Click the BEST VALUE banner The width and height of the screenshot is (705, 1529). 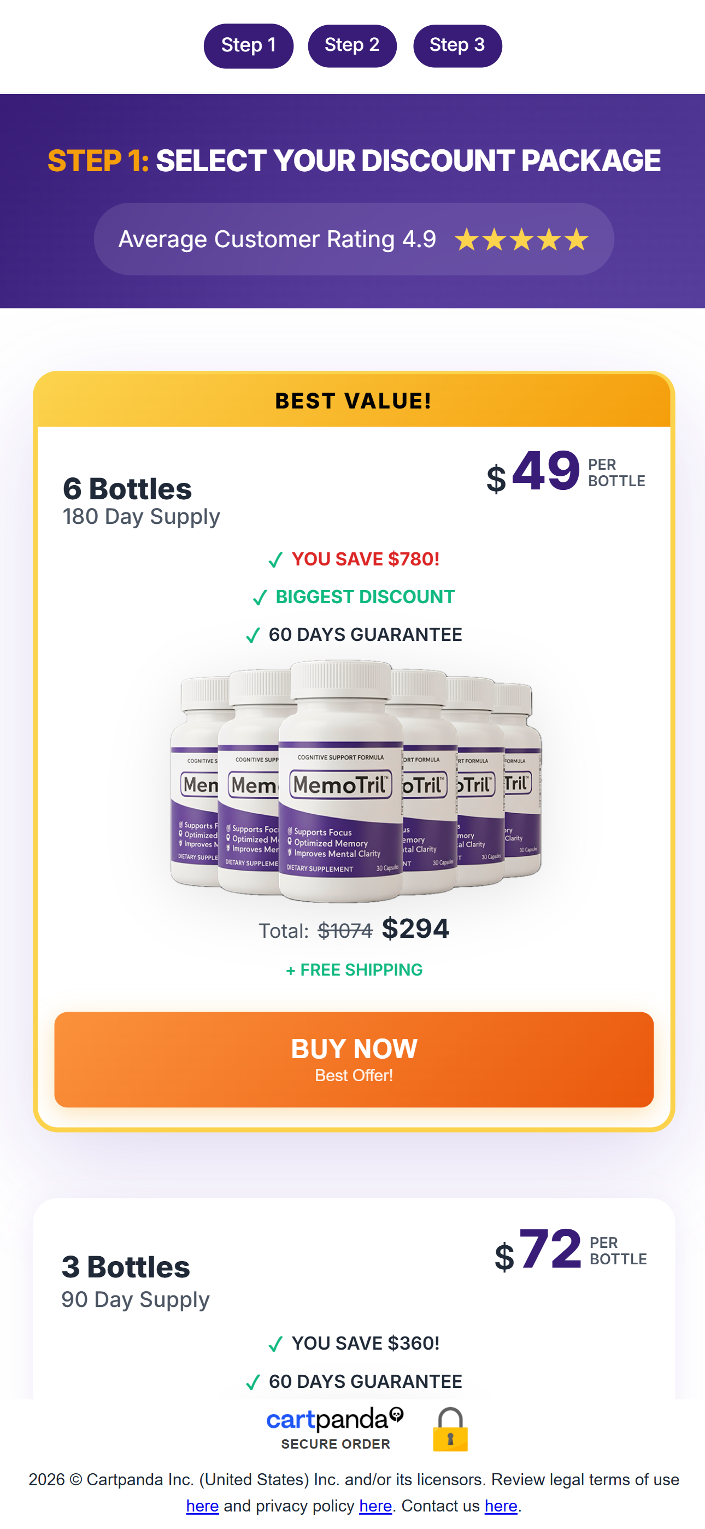[354, 401]
